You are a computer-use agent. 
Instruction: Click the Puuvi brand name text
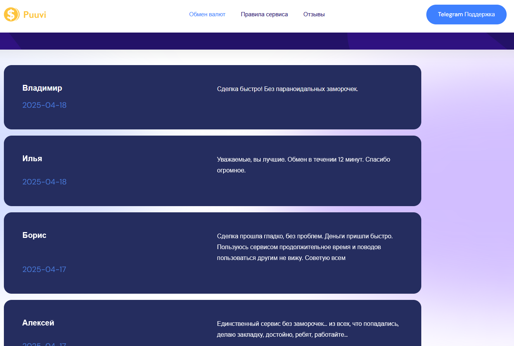35,15
